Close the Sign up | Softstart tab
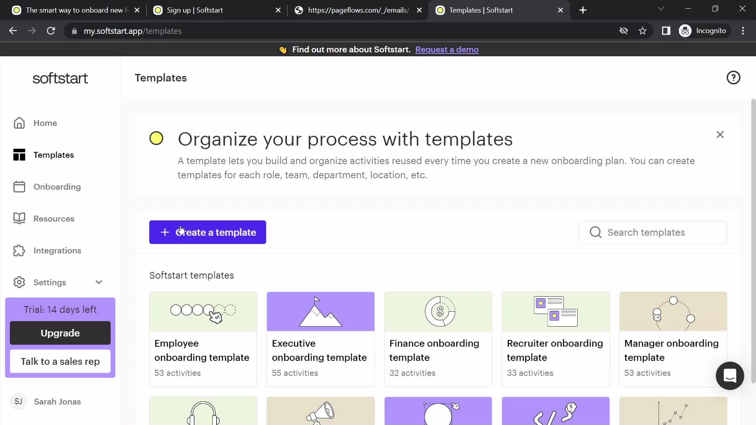Screen dimensions: 756x425 (x=278, y=10)
